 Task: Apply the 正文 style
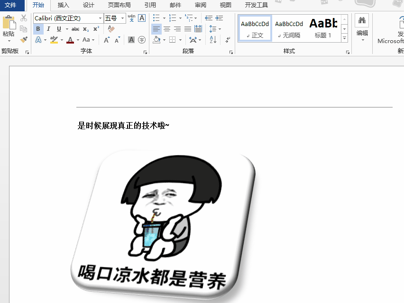[255, 29]
